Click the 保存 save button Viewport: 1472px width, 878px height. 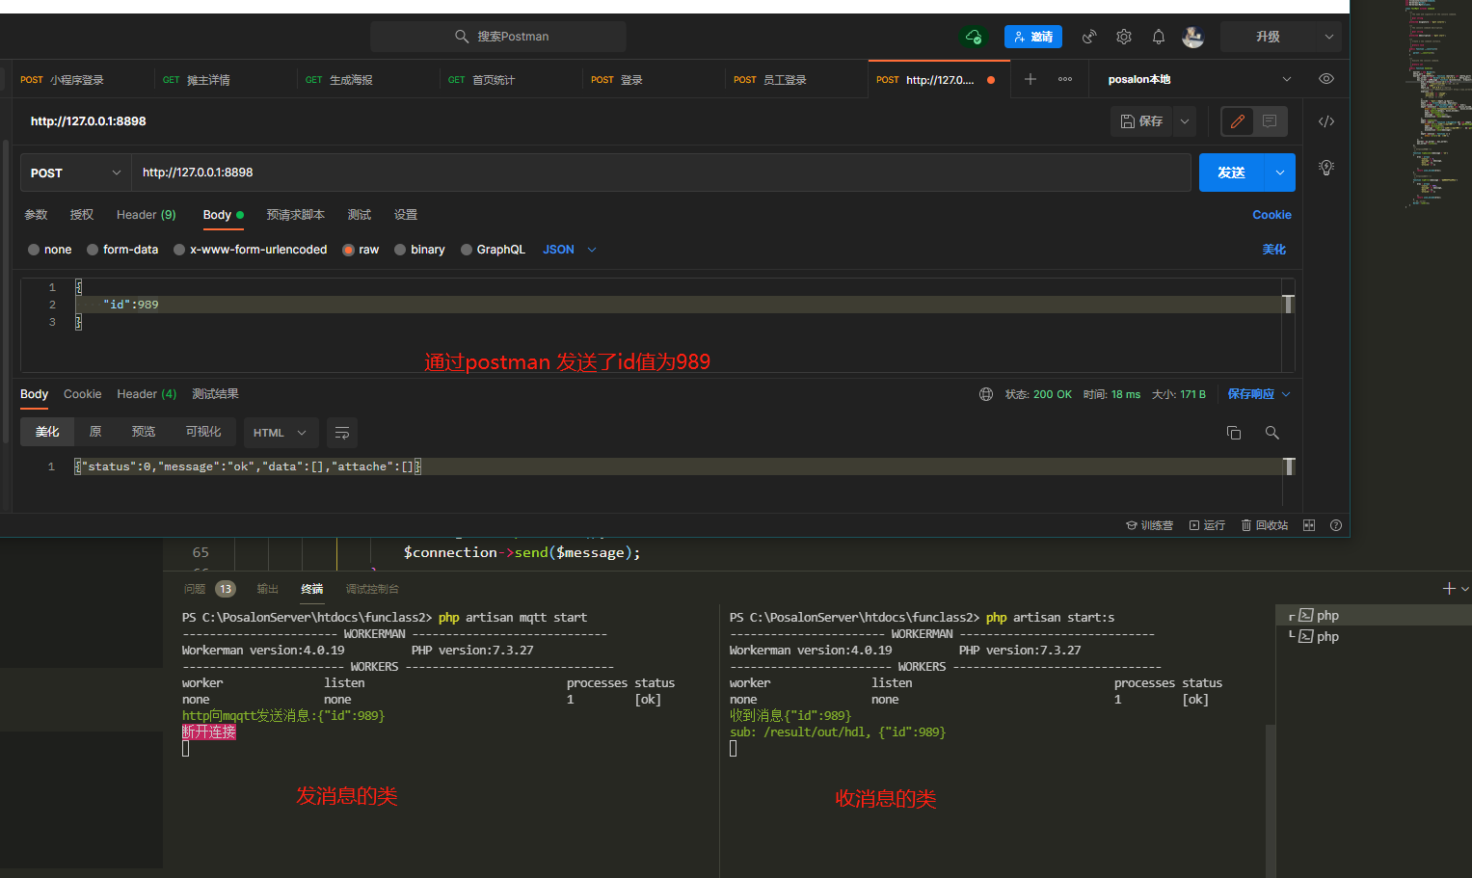pos(1141,121)
